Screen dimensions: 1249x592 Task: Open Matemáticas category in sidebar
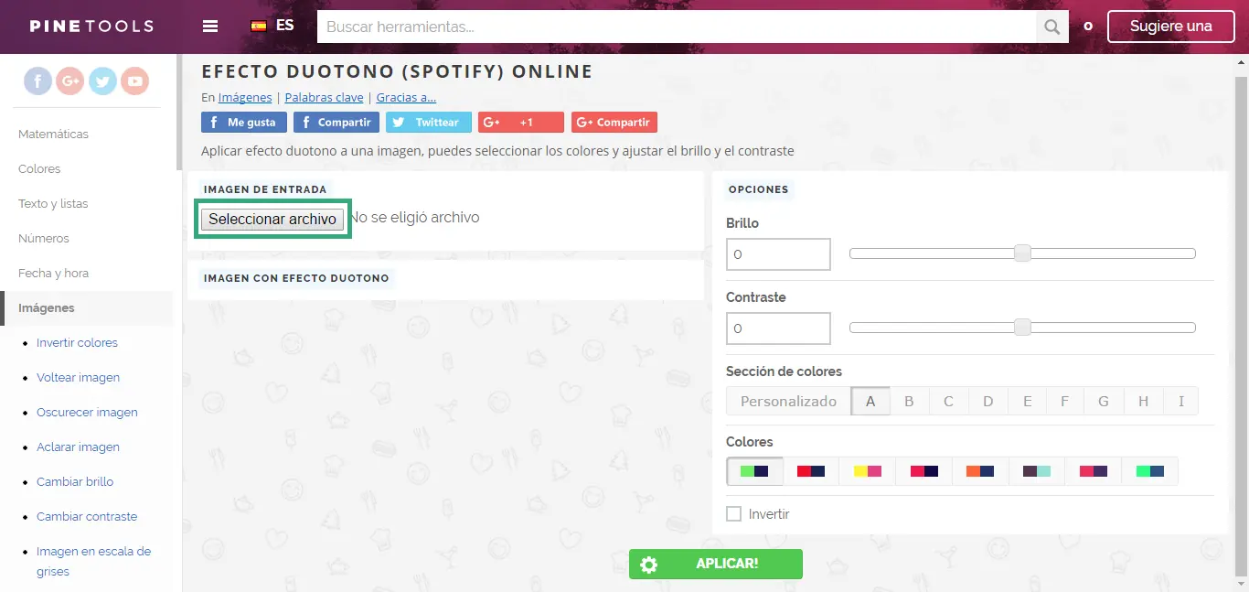point(53,134)
